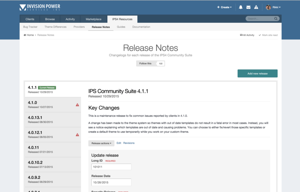Click the Home breadcrumb house icon
Image resolution: width=300 pixels, height=192 pixels.
click(x=24, y=35)
